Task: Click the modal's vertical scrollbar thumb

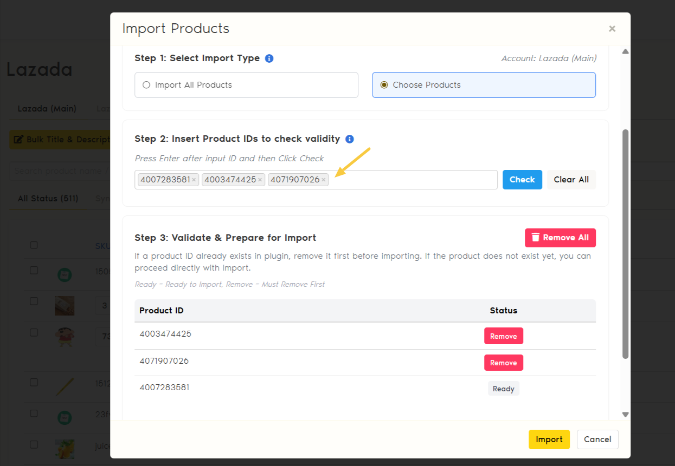Action: click(625, 244)
